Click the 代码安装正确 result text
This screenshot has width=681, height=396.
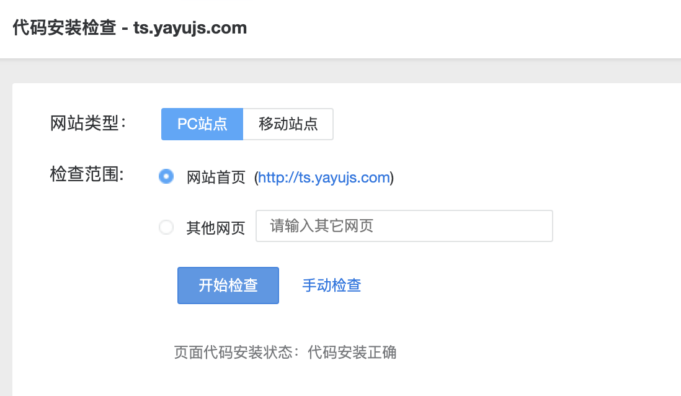click(352, 352)
